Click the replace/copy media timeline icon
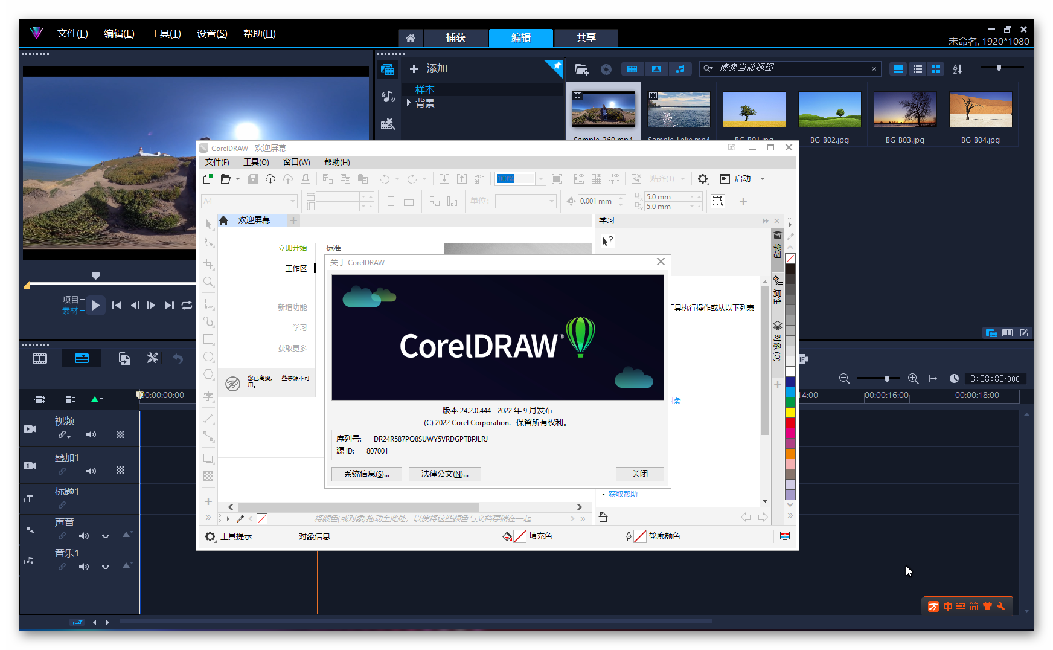 click(x=124, y=359)
